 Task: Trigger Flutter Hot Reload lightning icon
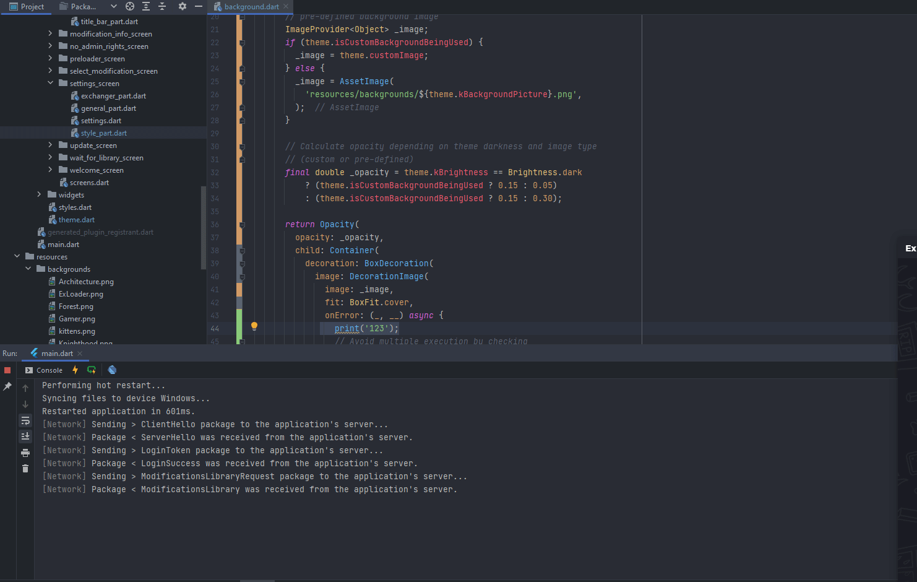click(x=75, y=370)
